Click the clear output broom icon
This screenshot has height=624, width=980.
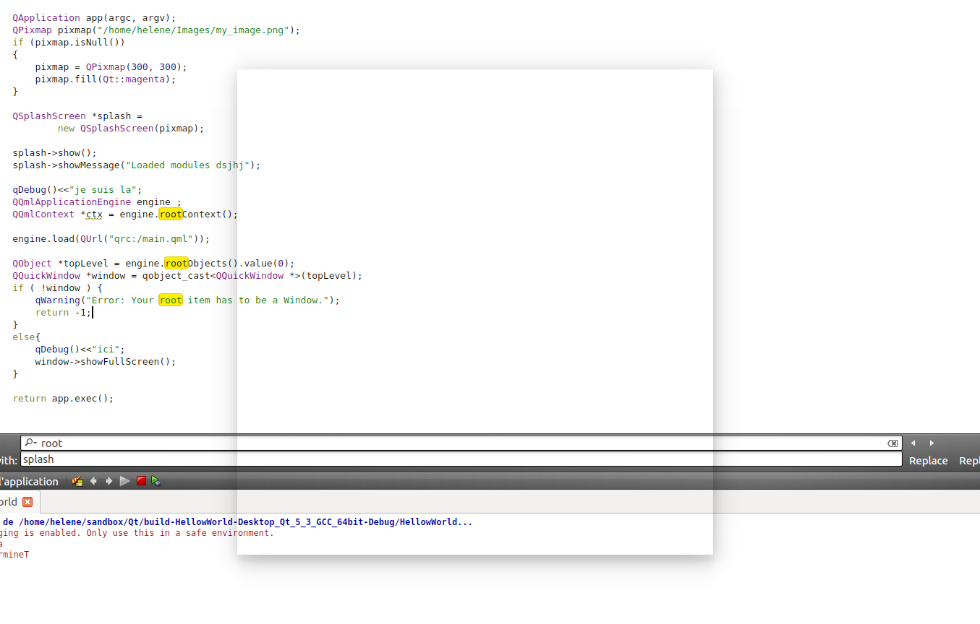click(77, 481)
